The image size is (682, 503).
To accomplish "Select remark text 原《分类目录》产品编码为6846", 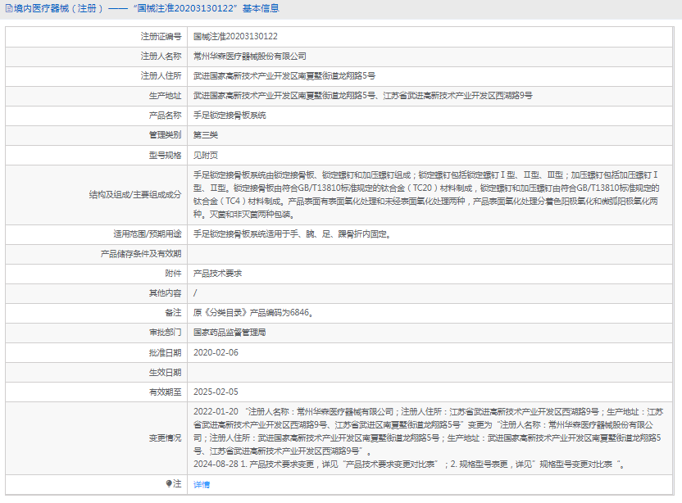I will [253, 313].
